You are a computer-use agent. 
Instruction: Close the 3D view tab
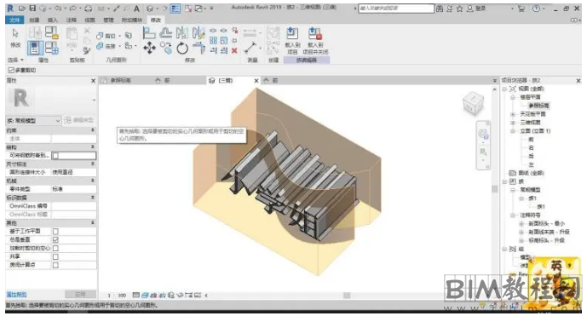[256, 81]
